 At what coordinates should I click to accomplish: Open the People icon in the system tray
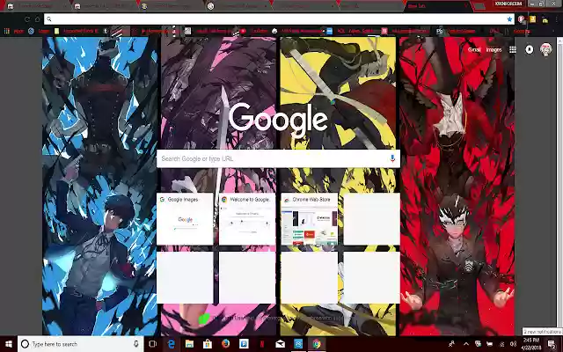pos(451,344)
